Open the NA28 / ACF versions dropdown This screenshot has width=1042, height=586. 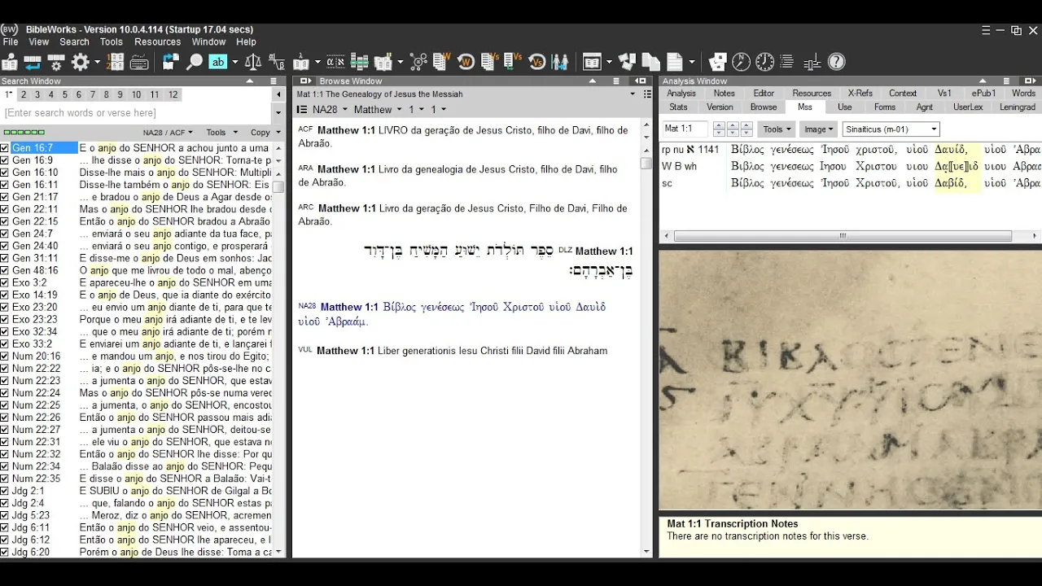(x=169, y=132)
